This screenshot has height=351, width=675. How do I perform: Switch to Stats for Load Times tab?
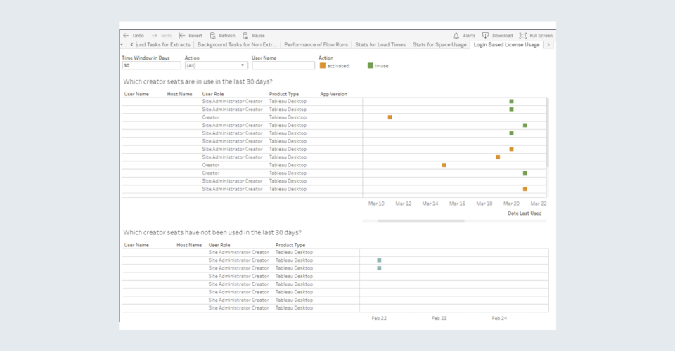click(380, 44)
